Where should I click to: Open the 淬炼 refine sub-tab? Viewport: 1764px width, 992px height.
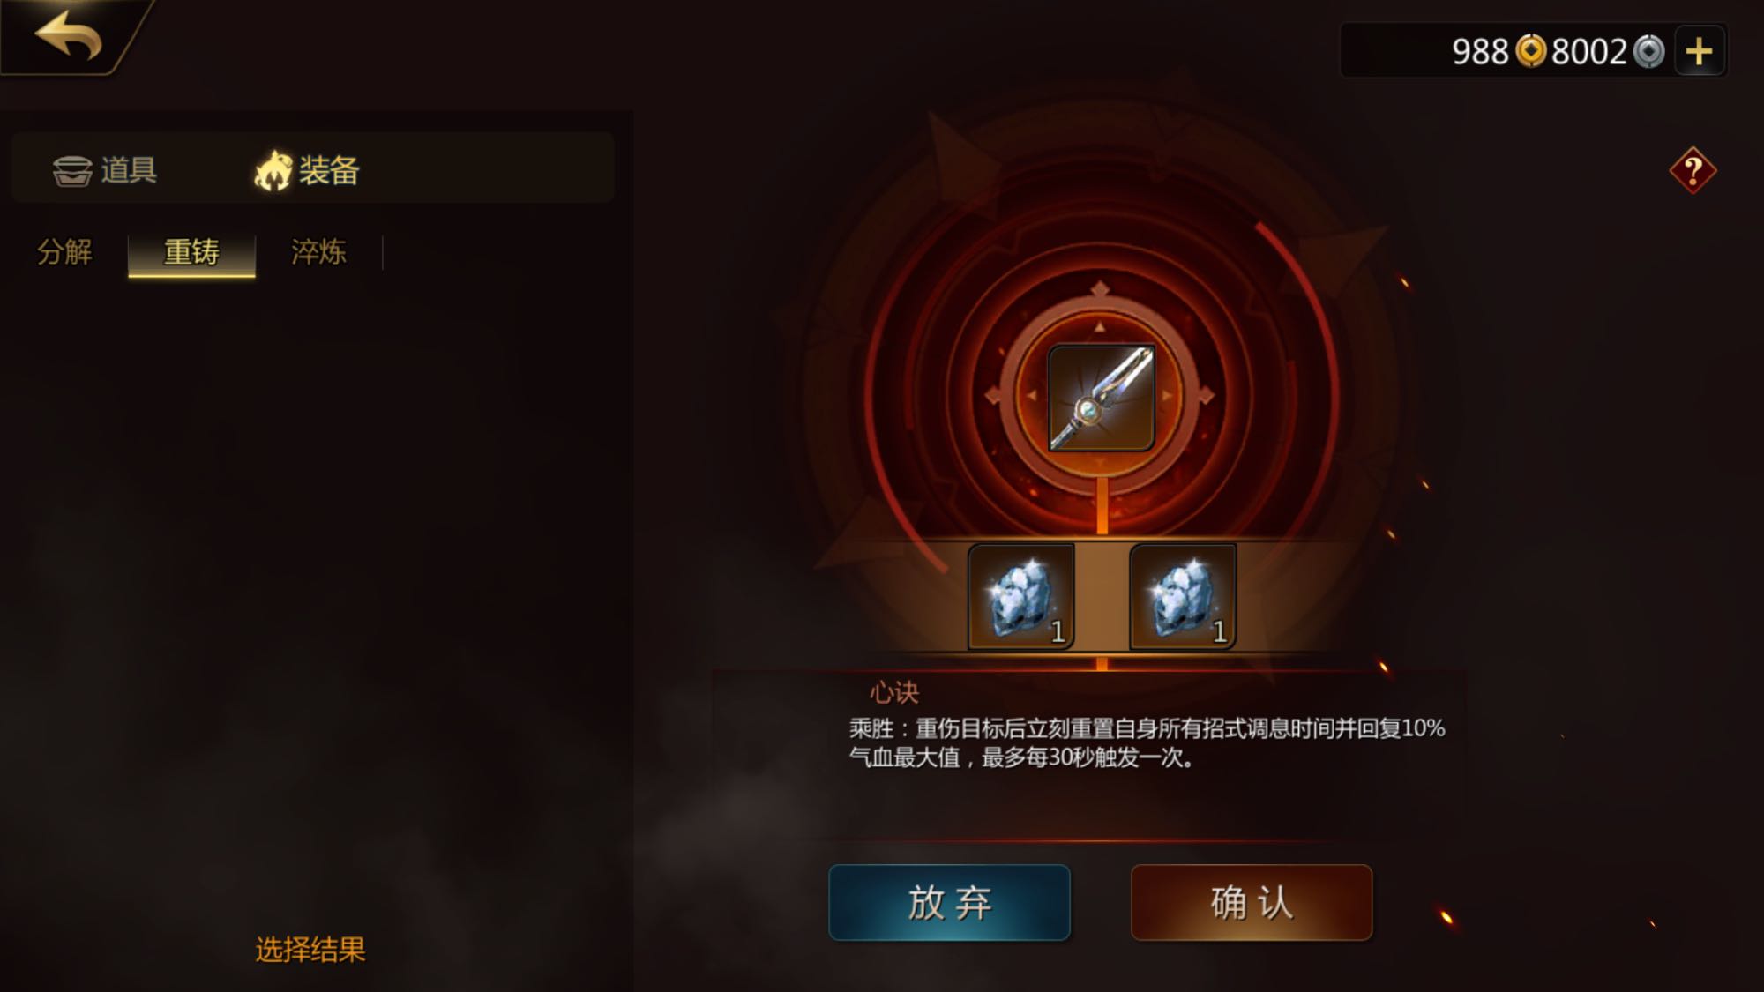[x=318, y=252]
